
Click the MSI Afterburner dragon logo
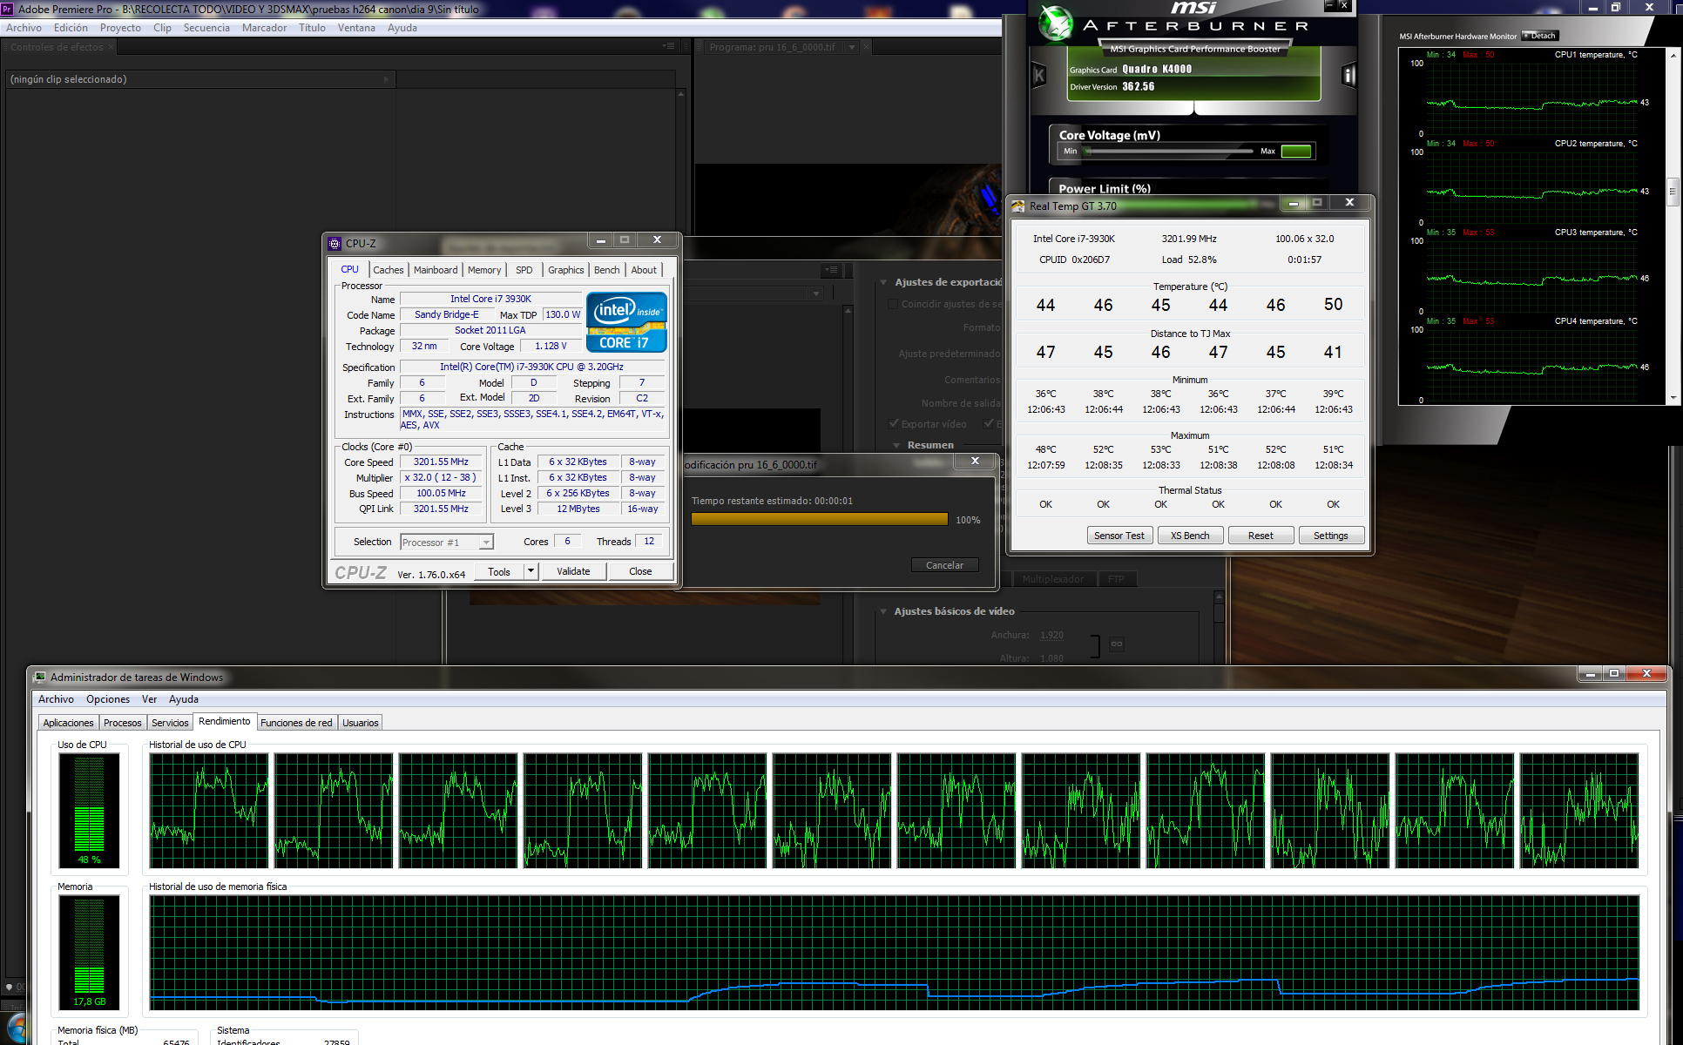coord(1056,24)
